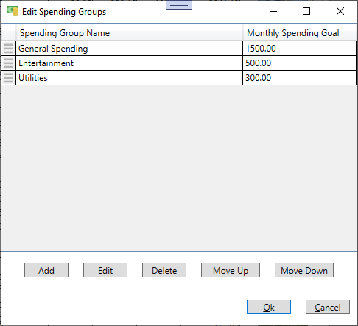
Task: Select the Entertainment name cell
Action: coord(129,63)
